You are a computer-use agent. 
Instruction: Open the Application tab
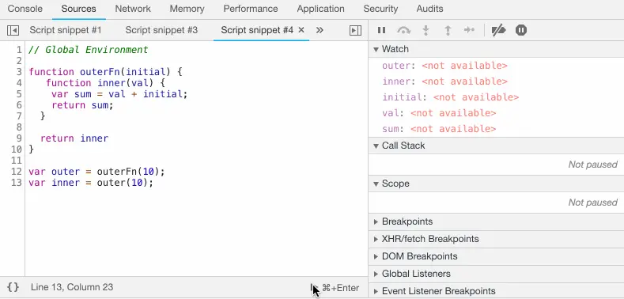(321, 9)
